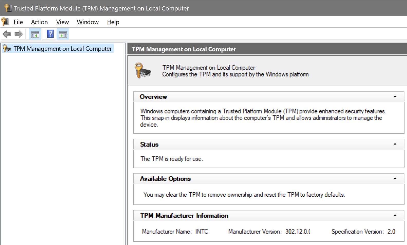Open help with the blue question mark icon
Screen dimensions: 407x245
pos(50,34)
